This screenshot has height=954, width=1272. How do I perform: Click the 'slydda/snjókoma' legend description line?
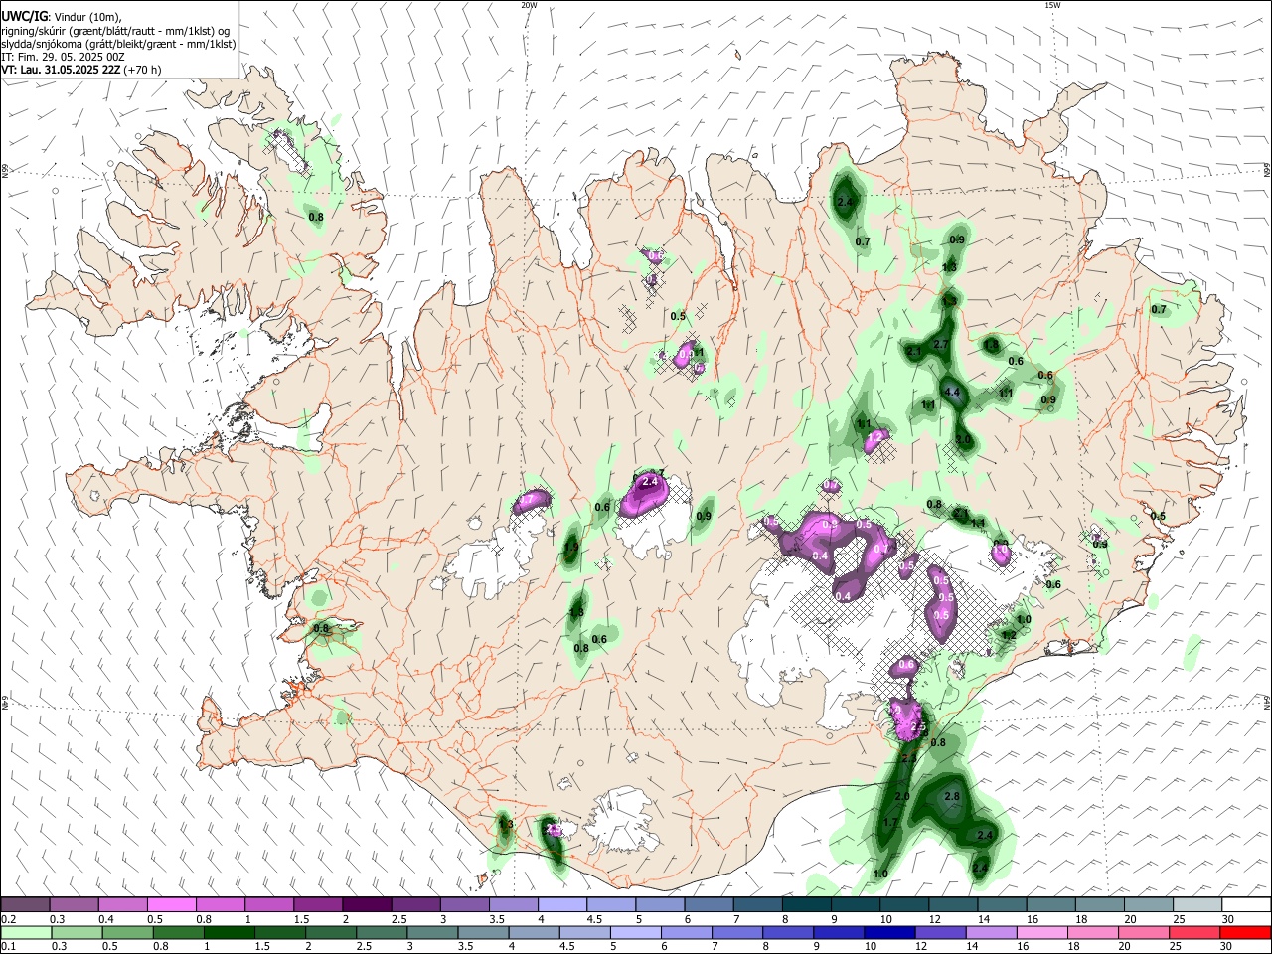(118, 44)
